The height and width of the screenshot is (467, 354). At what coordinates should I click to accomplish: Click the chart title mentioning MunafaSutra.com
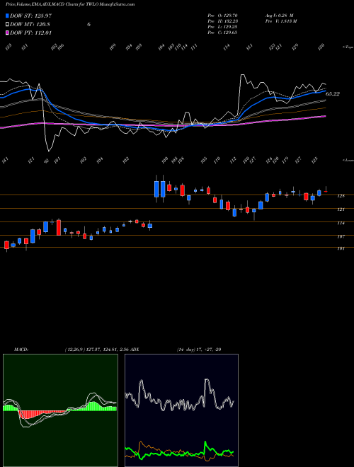click(70, 4)
